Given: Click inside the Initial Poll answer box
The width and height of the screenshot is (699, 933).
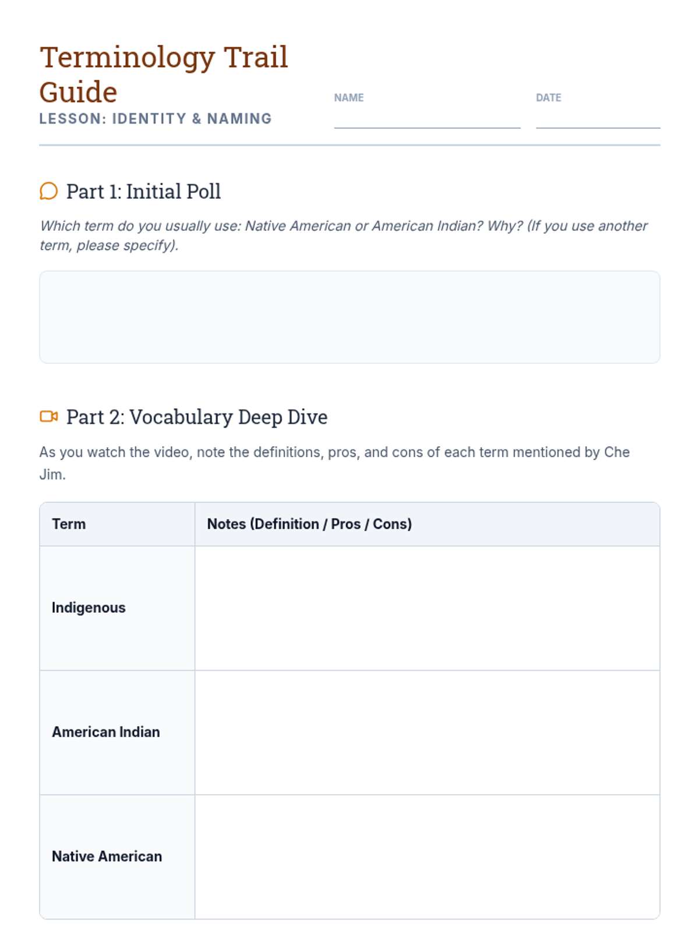Looking at the screenshot, I should click(349, 317).
